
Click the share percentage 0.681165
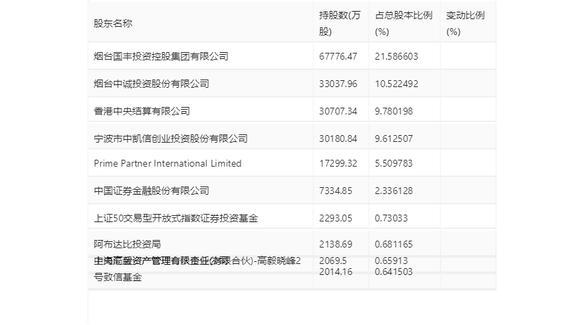click(396, 243)
